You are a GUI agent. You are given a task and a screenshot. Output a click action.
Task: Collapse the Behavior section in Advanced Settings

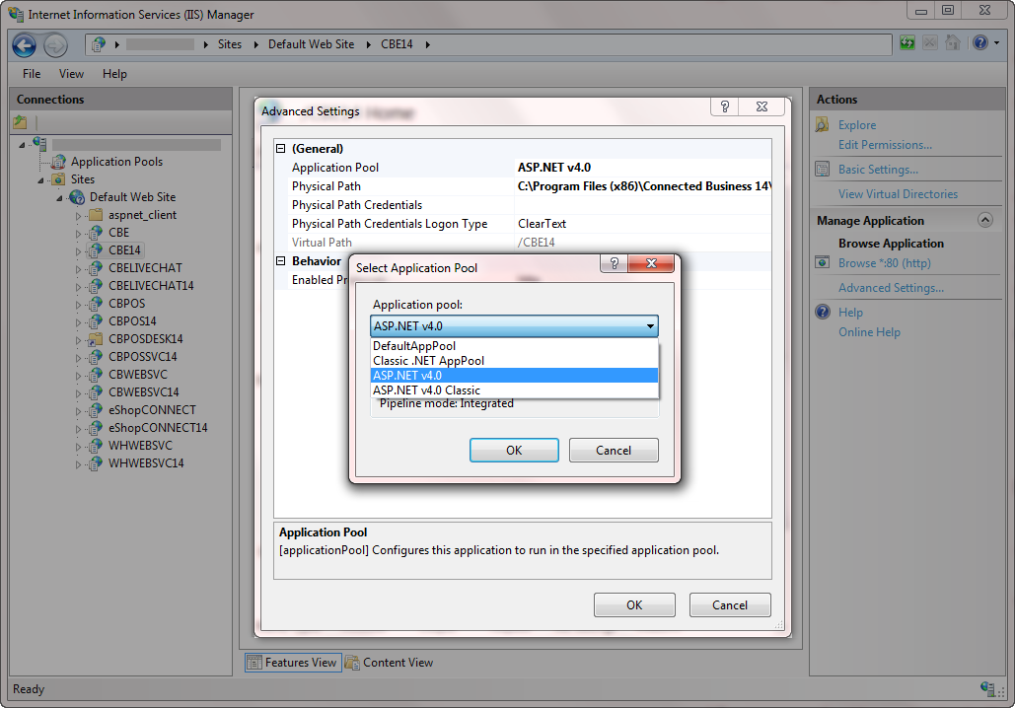tap(281, 261)
